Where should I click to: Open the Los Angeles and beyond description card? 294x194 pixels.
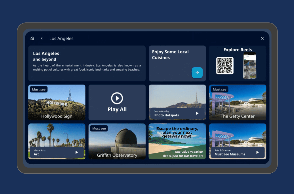point(87,63)
